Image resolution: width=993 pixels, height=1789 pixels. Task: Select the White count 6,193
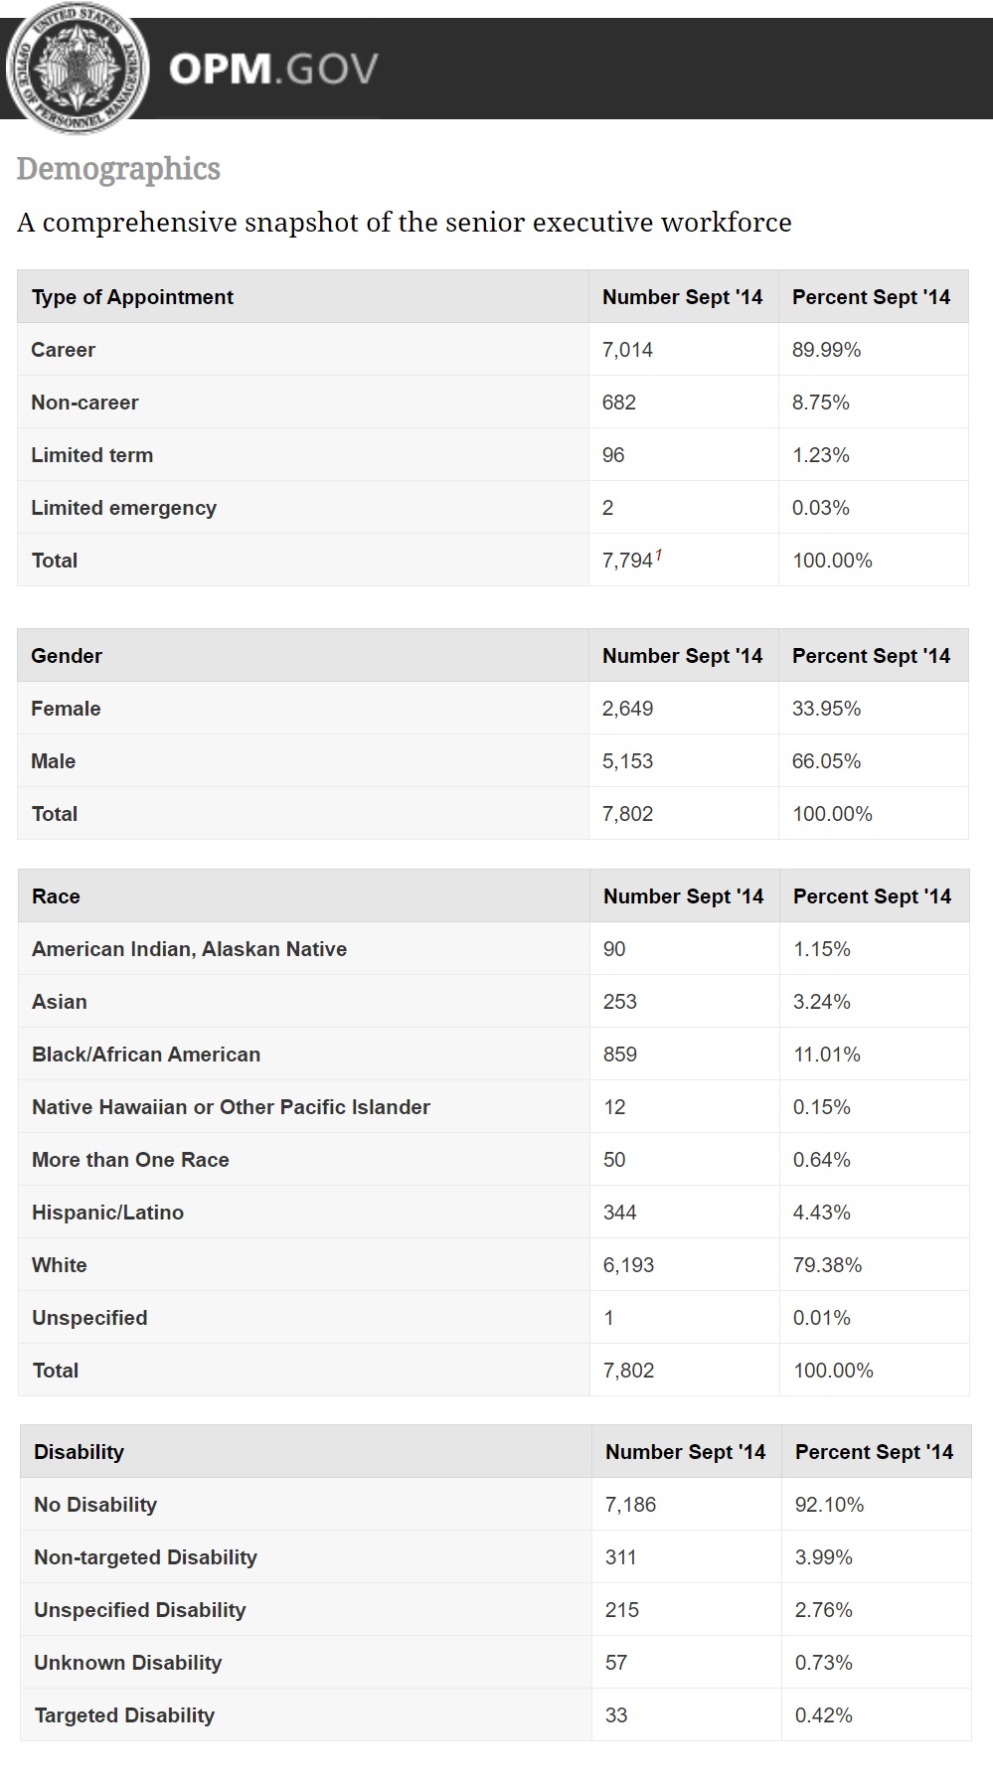[628, 1265]
